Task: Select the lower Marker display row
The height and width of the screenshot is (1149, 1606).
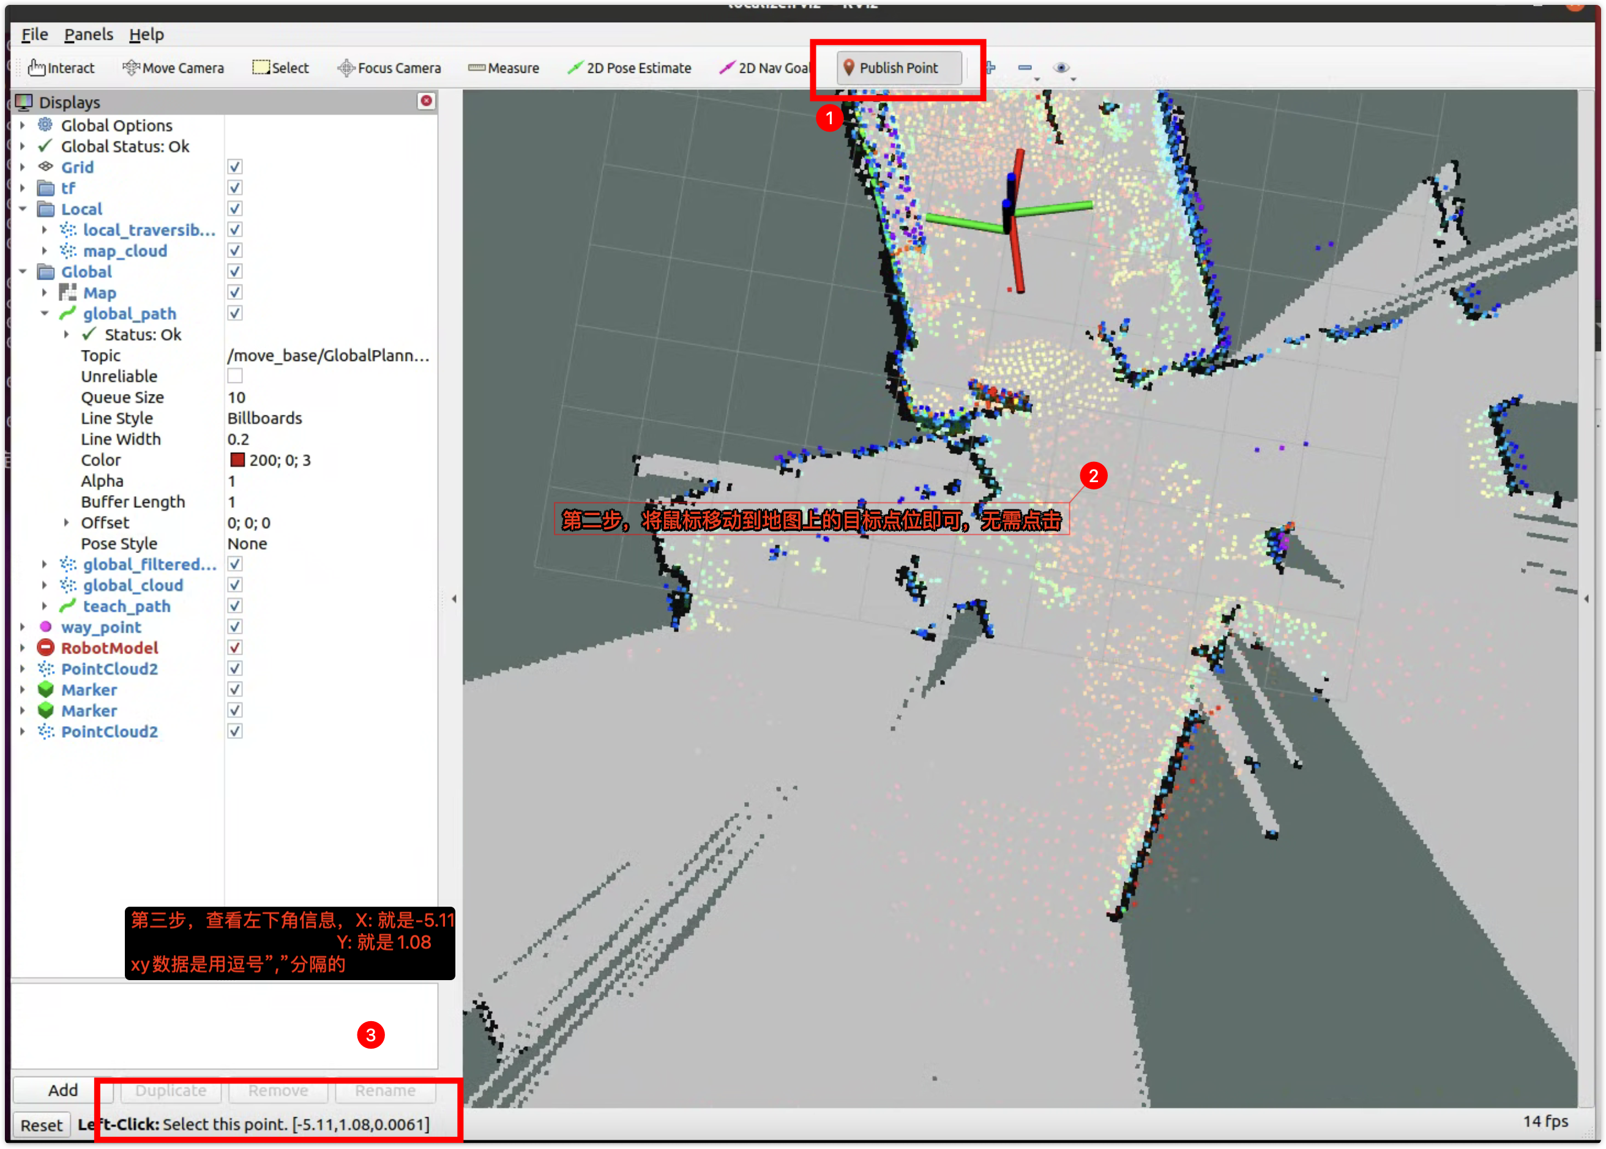Action: point(89,710)
